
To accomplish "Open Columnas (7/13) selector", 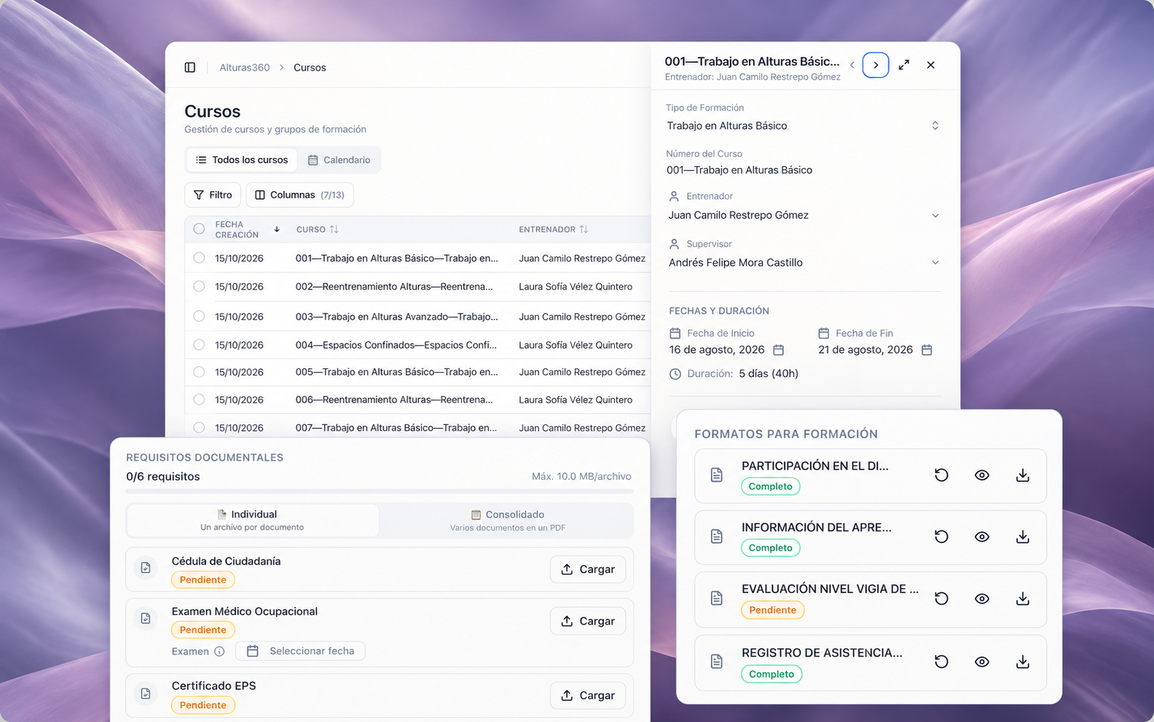I will pyautogui.click(x=300, y=195).
